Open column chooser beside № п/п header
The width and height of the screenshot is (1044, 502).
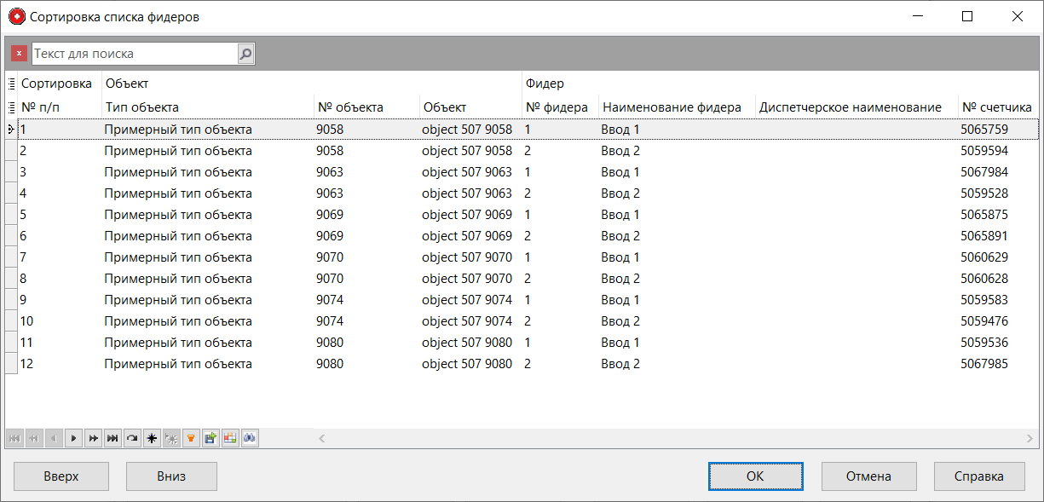click(12, 107)
